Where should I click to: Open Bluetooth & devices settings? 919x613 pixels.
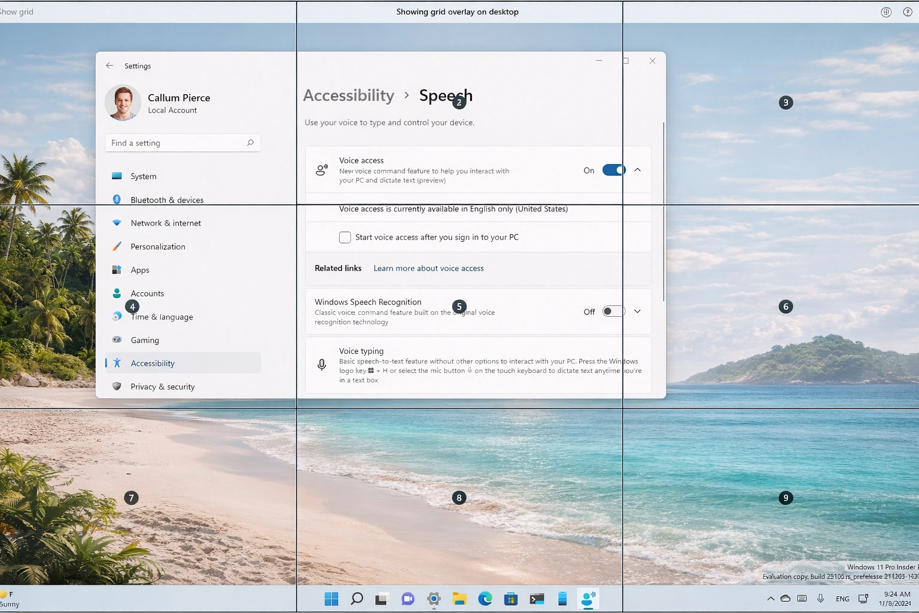167,199
